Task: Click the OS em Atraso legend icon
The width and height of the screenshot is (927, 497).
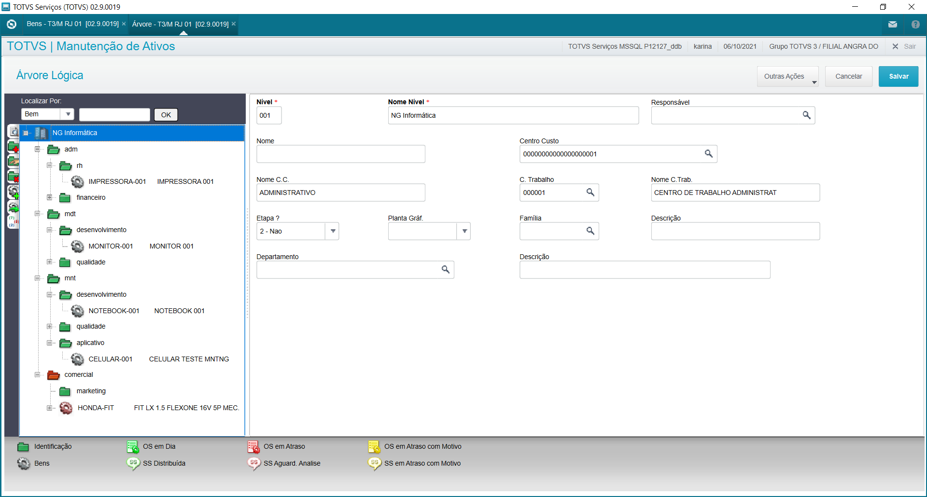Action: click(253, 447)
